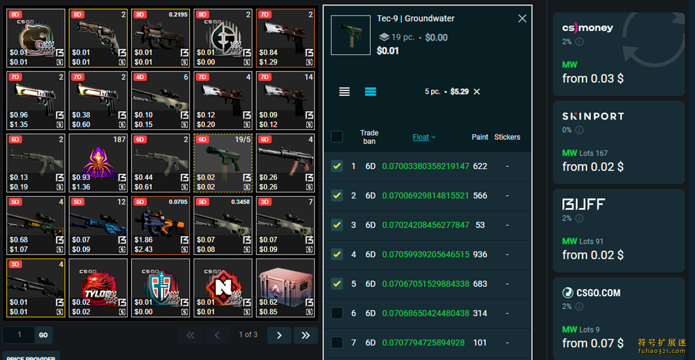Viewport: 695px width, 360px height.
Task: Open the cs.money price card
Action: [619, 54]
